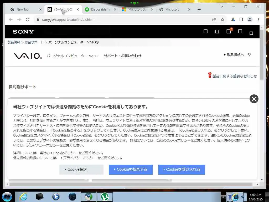Image resolution: width=269 pixels, height=202 pixels.
Task: Dismiss the cookie banner with X button
Action: 254,99
